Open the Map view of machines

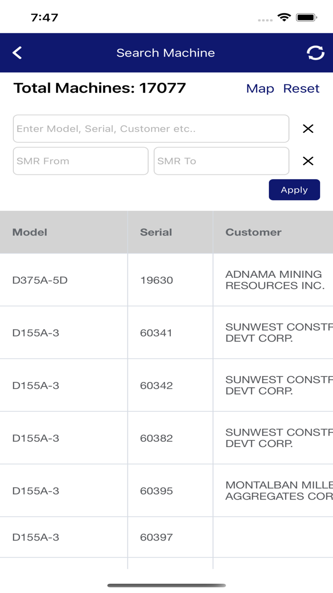tap(260, 89)
